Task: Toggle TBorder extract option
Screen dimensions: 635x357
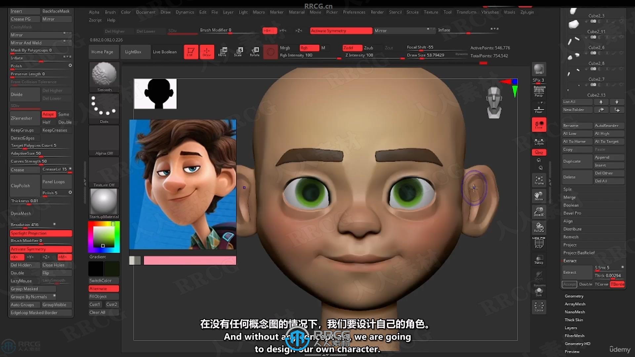Action: click(617, 284)
